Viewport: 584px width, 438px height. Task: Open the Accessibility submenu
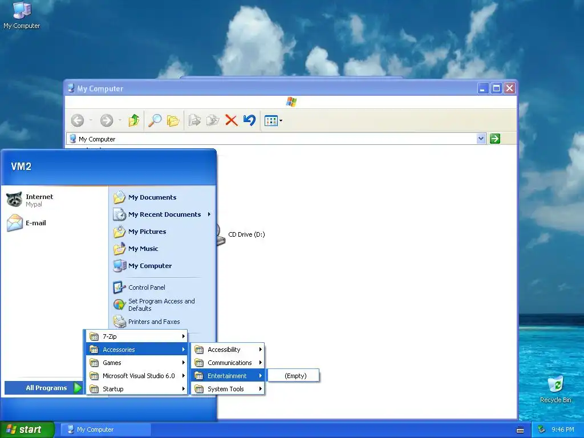click(228, 350)
